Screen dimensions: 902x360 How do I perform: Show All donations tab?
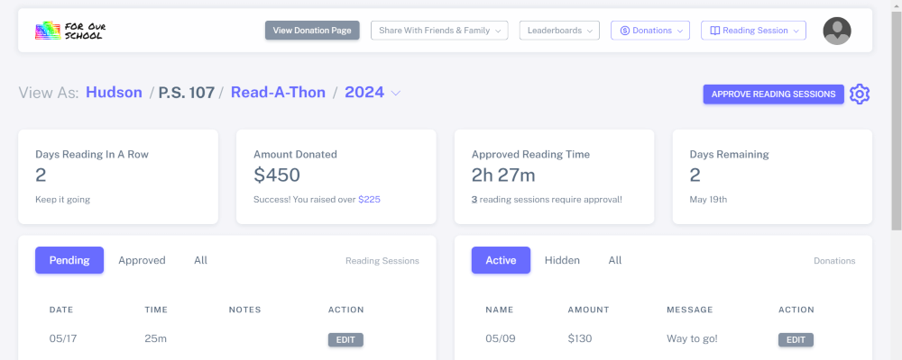pyautogui.click(x=615, y=260)
